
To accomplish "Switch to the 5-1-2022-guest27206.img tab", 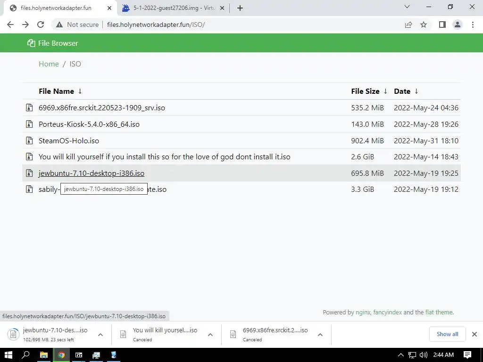I will (174, 8).
